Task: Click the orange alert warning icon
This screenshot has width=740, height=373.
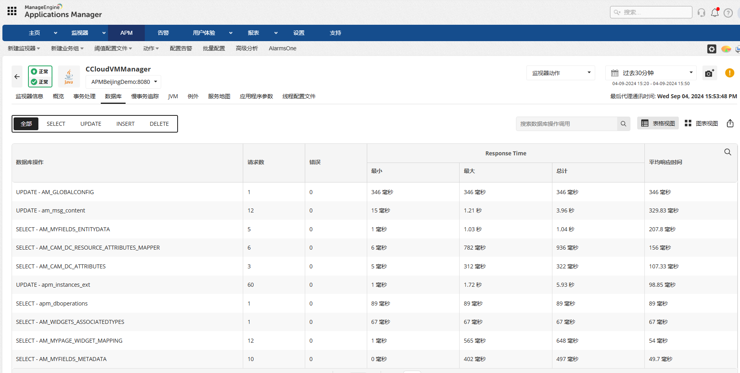Action: click(730, 73)
